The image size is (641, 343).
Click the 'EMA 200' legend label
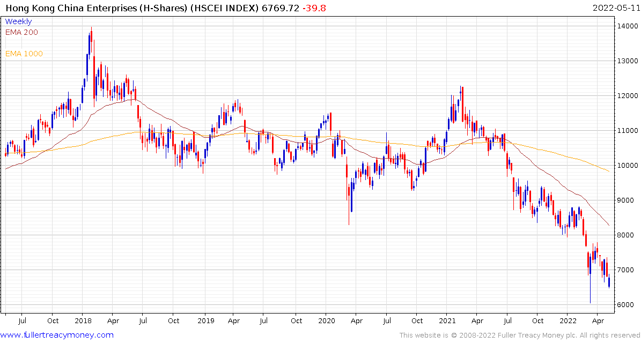click(x=21, y=32)
